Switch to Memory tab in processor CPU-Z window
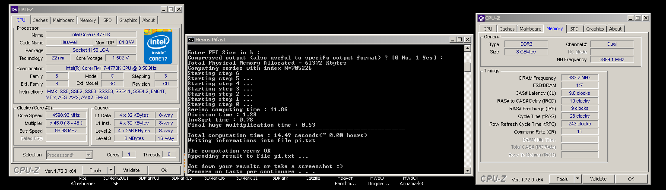 click(88, 20)
